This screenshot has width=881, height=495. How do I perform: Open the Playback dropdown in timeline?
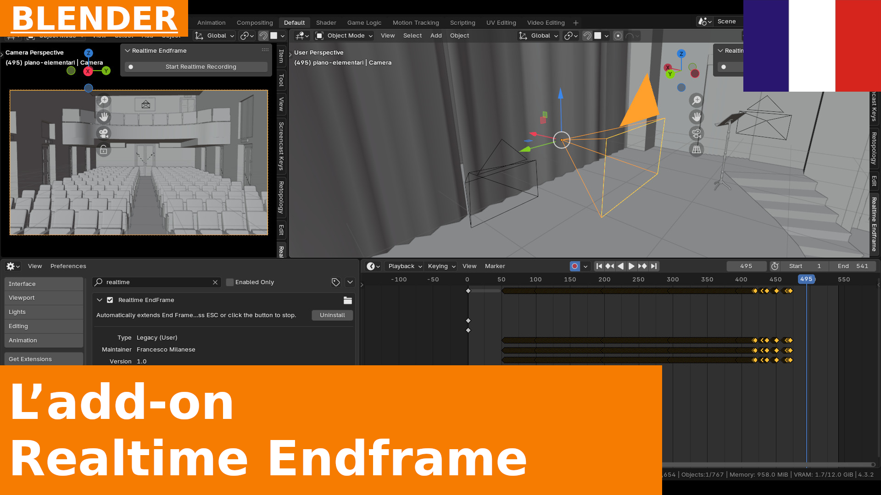click(x=405, y=266)
